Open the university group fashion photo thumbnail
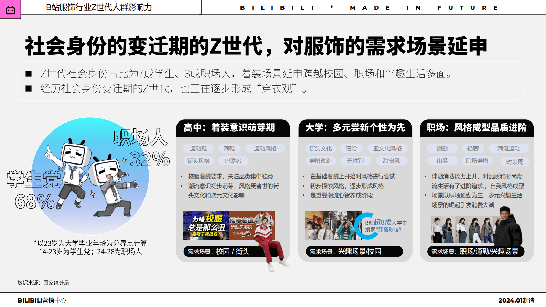 333,225
